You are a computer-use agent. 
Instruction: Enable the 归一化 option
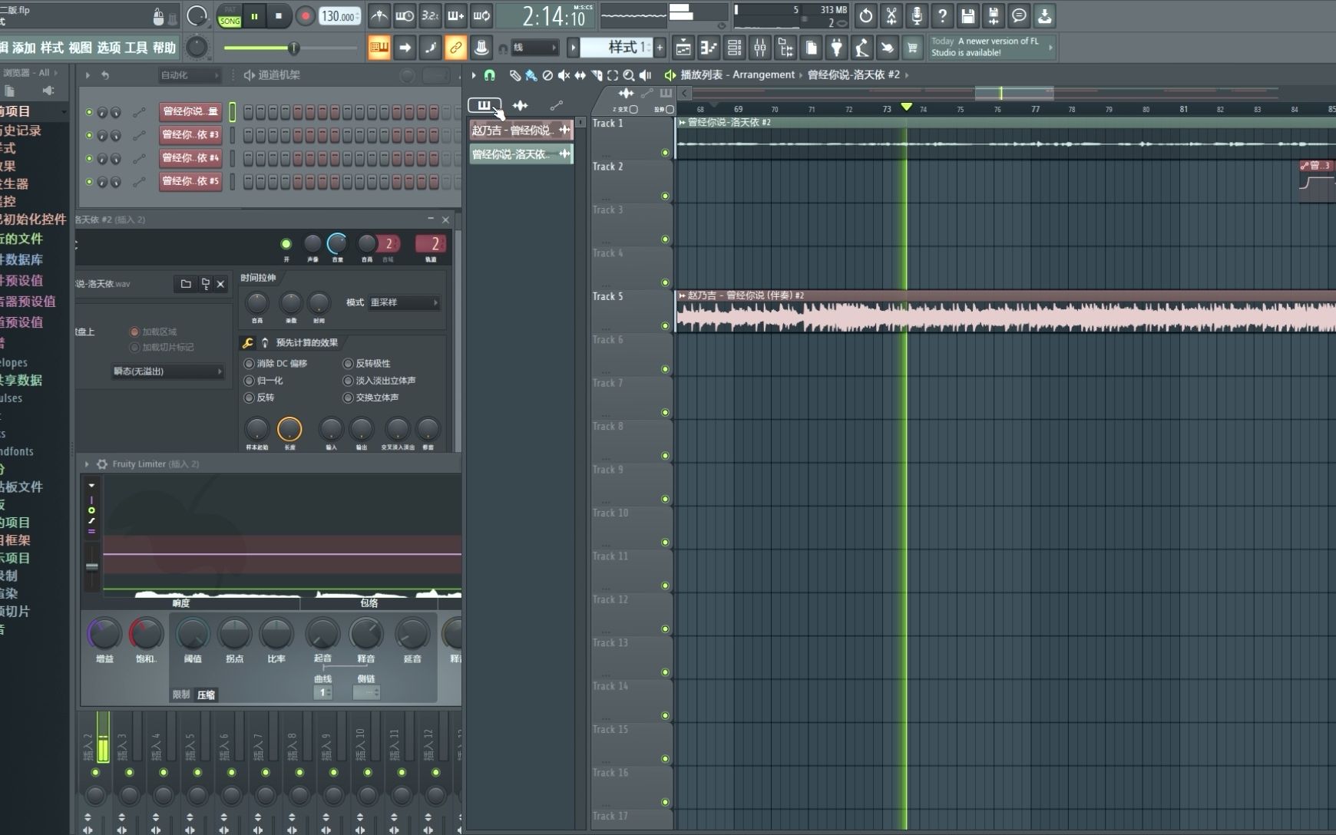click(x=249, y=381)
